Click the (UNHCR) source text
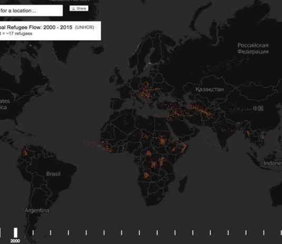The image size is (282, 244). [x=84, y=27]
